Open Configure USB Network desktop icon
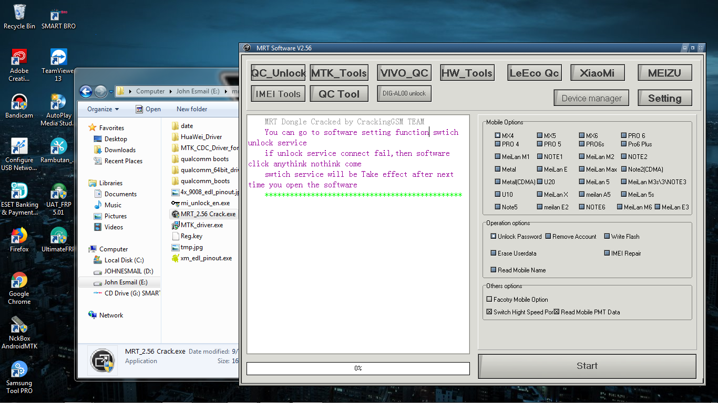 tap(19, 154)
